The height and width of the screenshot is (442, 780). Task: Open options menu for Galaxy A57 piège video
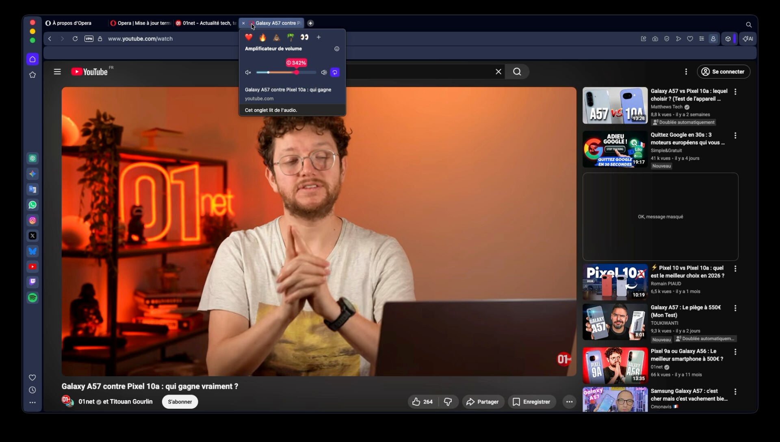coord(735,308)
